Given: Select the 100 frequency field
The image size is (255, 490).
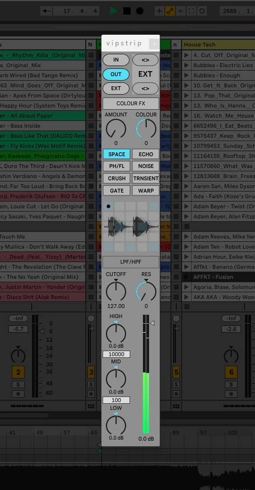Looking at the screenshot, I should pyautogui.click(x=117, y=400).
